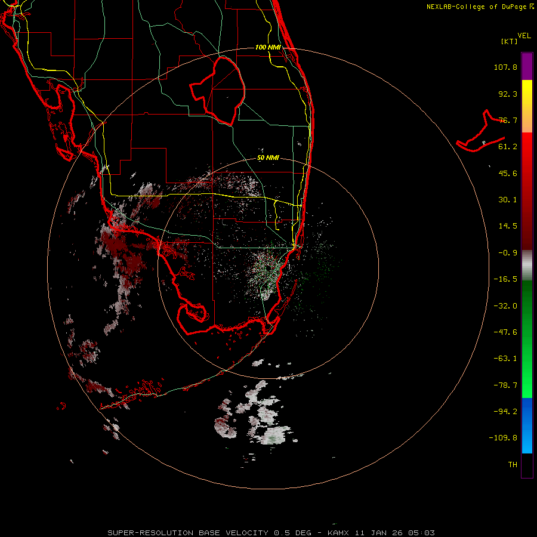Click the NEXLAB-College of DuPage credit text
This screenshot has height=537, width=537.
pyautogui.click(x=480, y=7)
